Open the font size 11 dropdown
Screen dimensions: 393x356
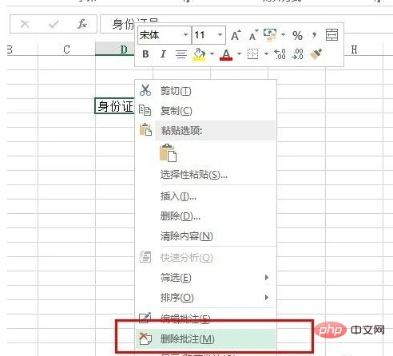(220, 35)
